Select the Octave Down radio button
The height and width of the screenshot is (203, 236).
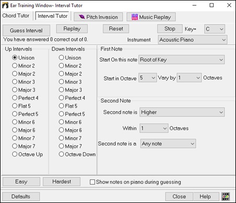coord(77,154)
